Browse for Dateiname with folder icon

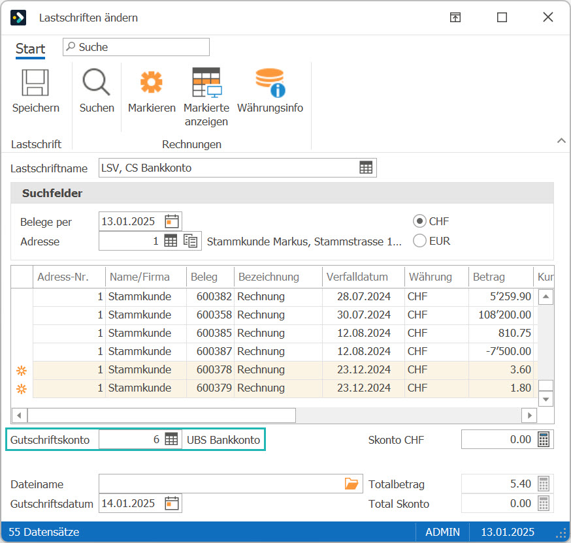[x=351, y=484]
